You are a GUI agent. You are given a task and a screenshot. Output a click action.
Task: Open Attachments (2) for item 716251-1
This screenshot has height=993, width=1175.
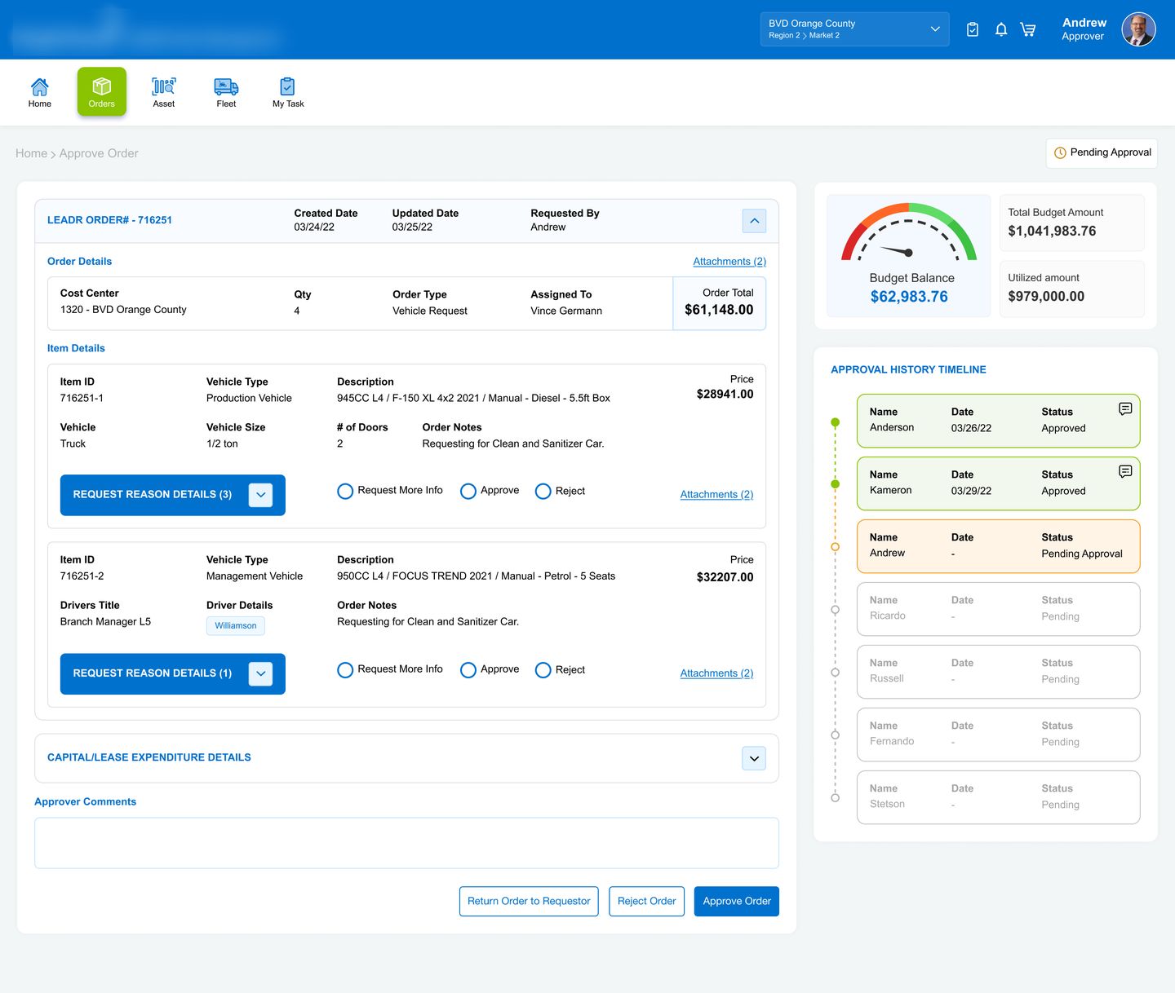[716, 495]
